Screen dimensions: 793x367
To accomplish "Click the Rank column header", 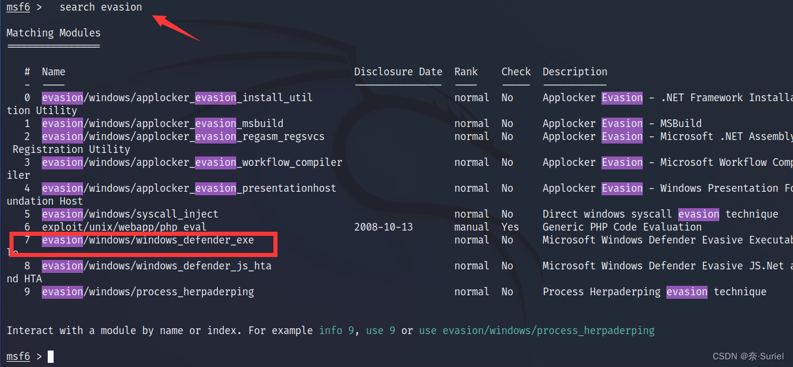I will (x=466, y=71).
